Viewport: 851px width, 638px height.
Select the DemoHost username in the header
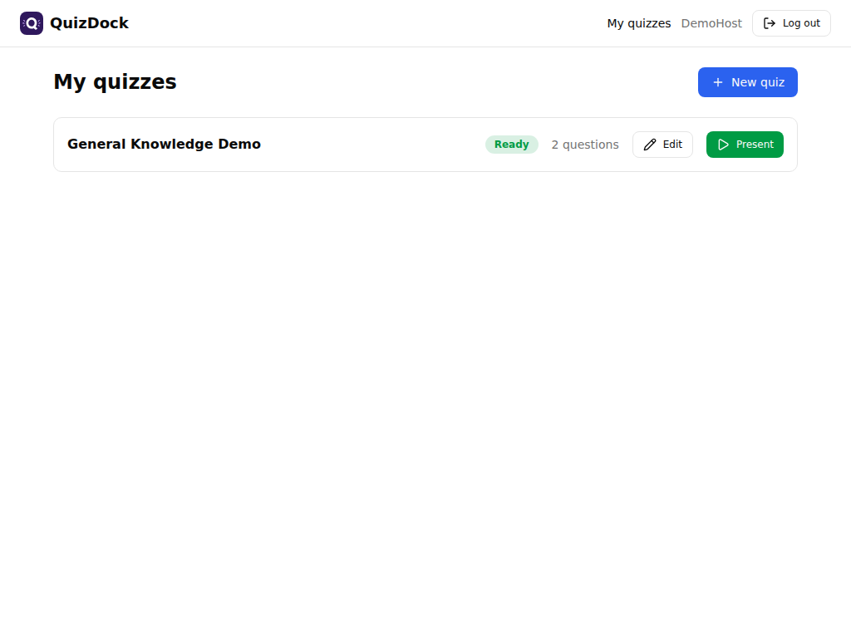click(x=711, y=23)
